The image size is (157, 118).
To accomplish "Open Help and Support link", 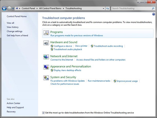I will [x=15, y=107].
